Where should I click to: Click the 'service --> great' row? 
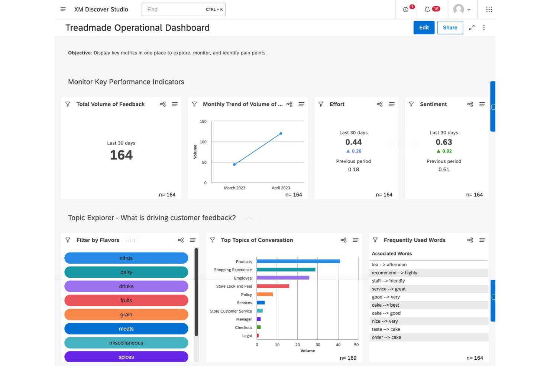pyautogui.click(x=428, y=289)
